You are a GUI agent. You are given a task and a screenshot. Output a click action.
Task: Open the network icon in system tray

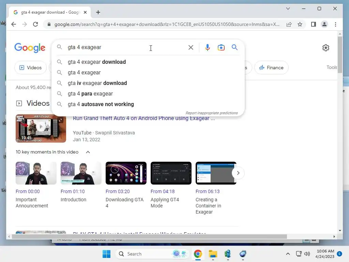[299, 254]
